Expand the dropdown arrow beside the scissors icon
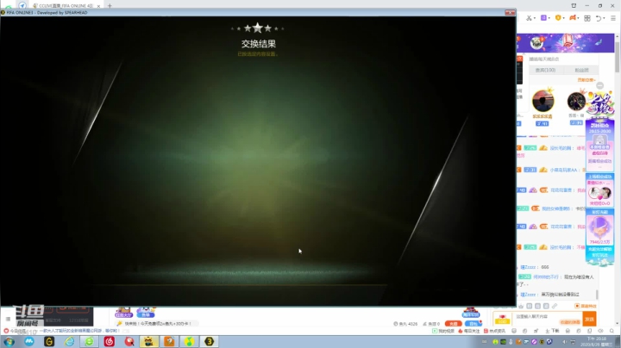 [x=535, y=18]
